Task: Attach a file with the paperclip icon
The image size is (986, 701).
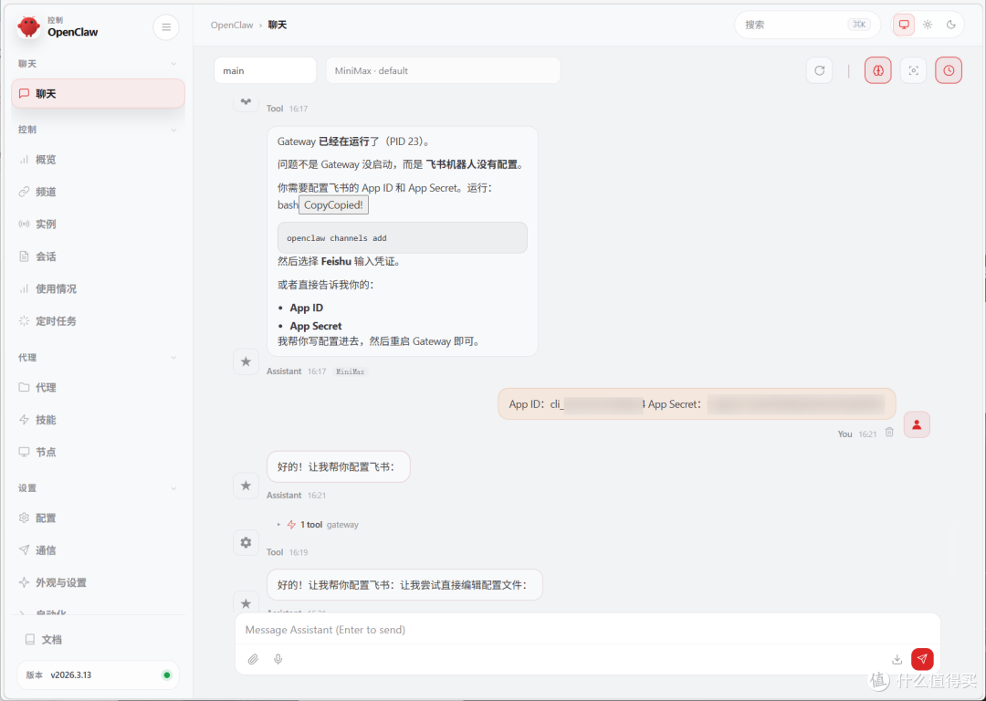Action: pyautogui.click(x=253, y=659)
